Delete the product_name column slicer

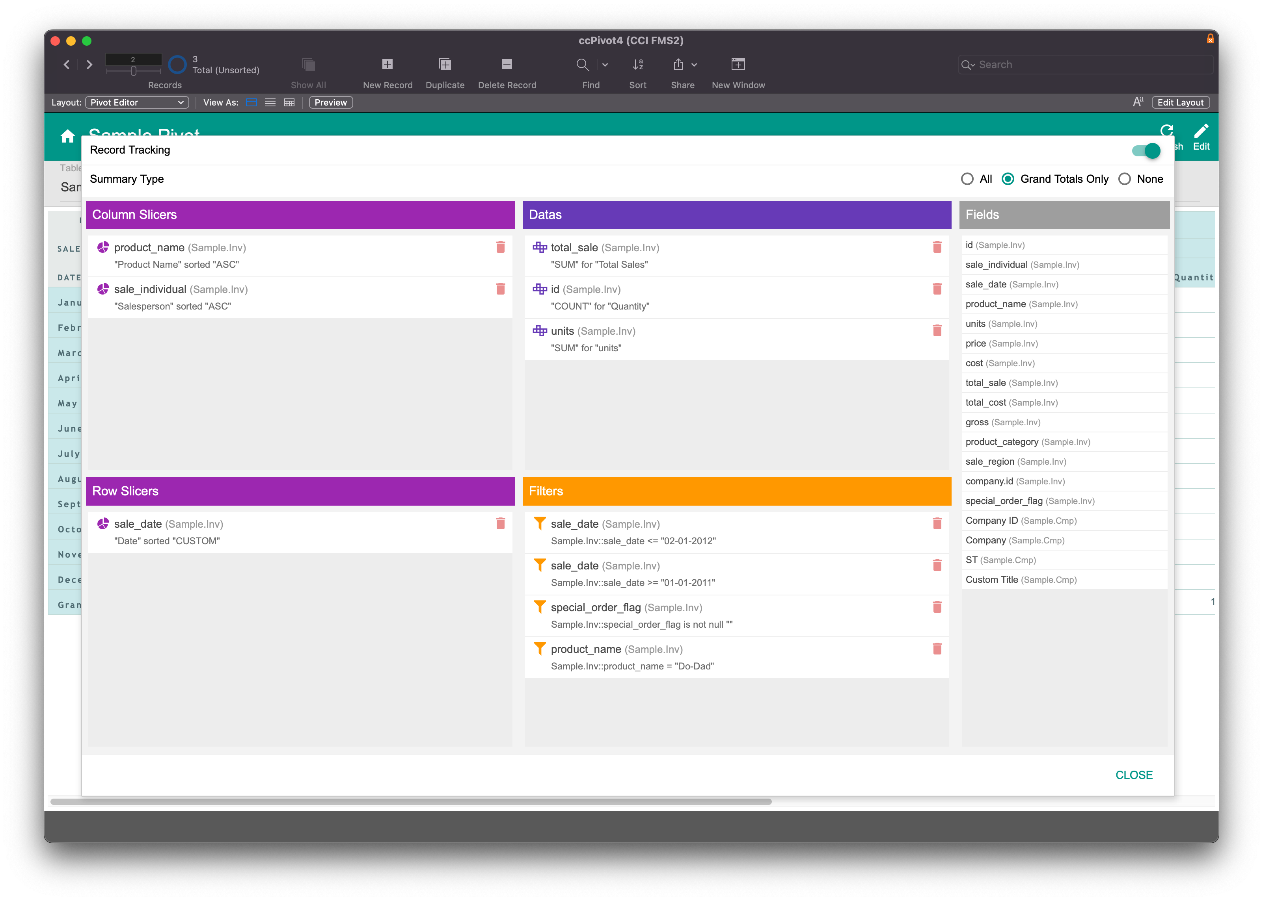(500, 247)
